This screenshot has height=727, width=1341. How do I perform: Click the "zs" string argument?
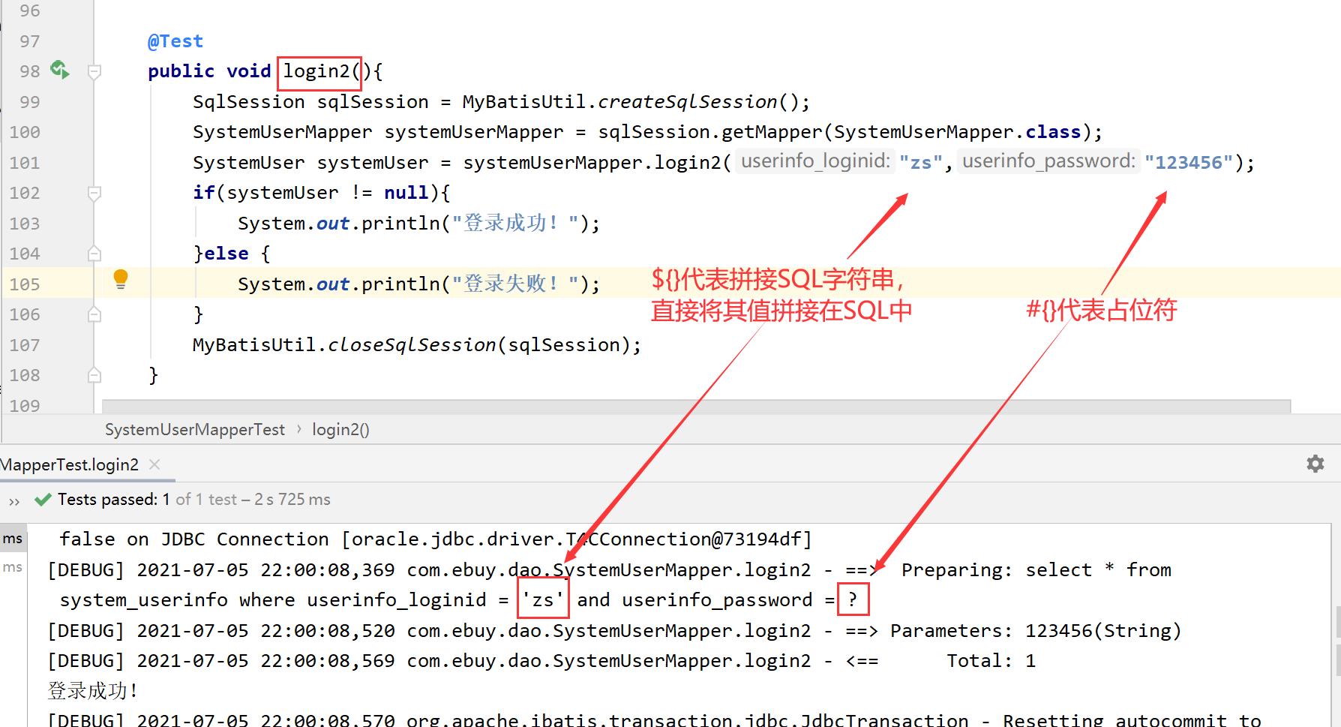point(920,163)
